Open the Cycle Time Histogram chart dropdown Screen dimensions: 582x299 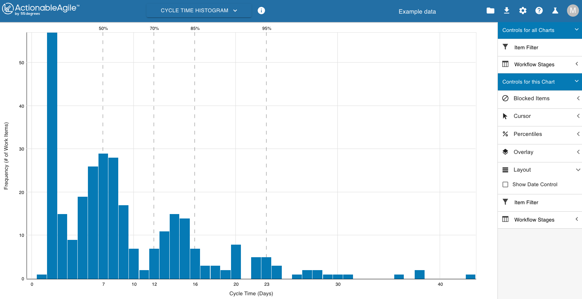[199, 11]
